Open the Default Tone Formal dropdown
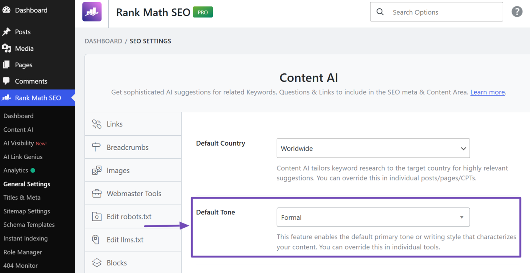 pyautogui.click(x=373, y=217)
